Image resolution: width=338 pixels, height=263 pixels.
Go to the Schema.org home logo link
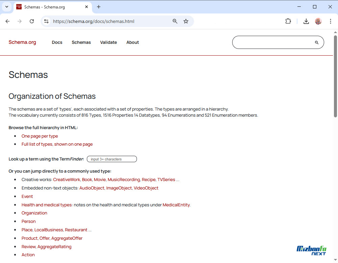point(22,42)
